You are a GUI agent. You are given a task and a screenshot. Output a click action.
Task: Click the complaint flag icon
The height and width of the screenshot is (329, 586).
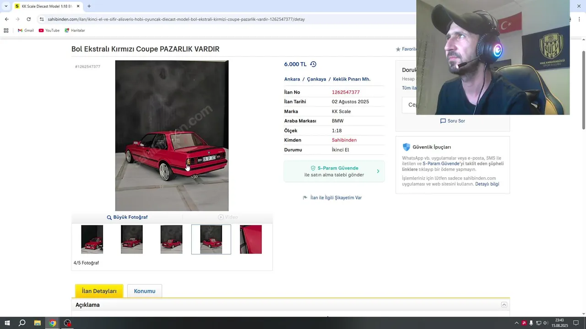305,198
